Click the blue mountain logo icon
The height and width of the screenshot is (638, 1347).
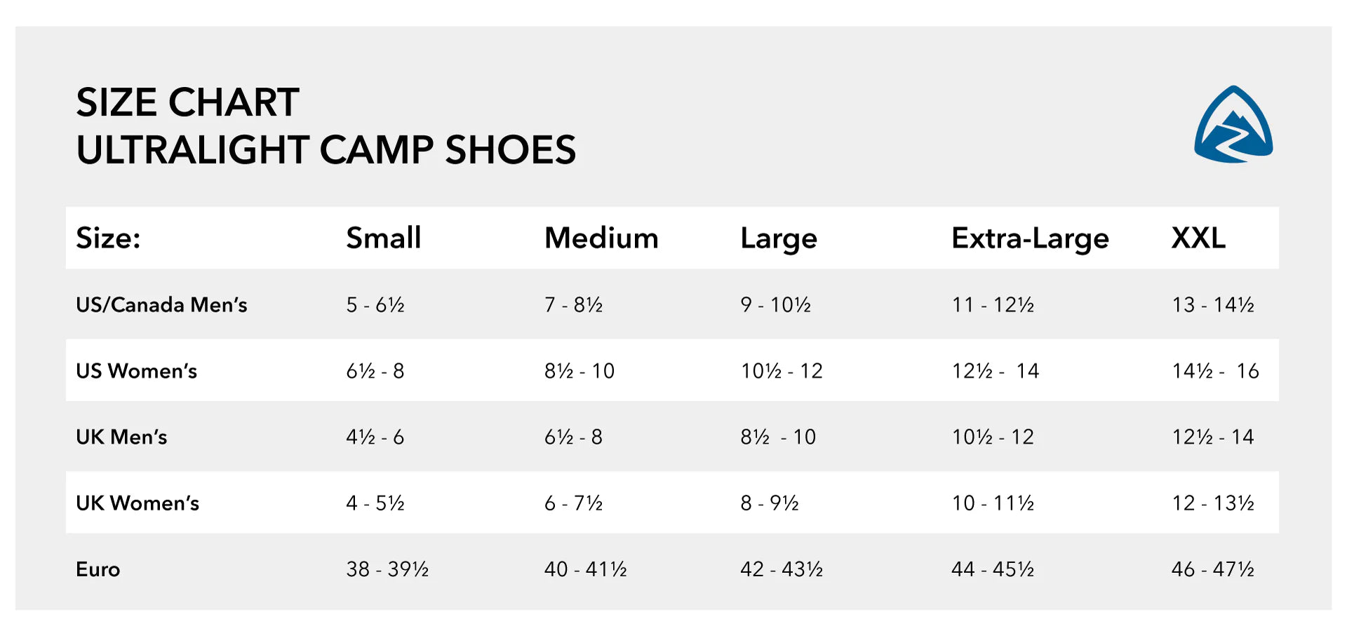coord(1233,125)
